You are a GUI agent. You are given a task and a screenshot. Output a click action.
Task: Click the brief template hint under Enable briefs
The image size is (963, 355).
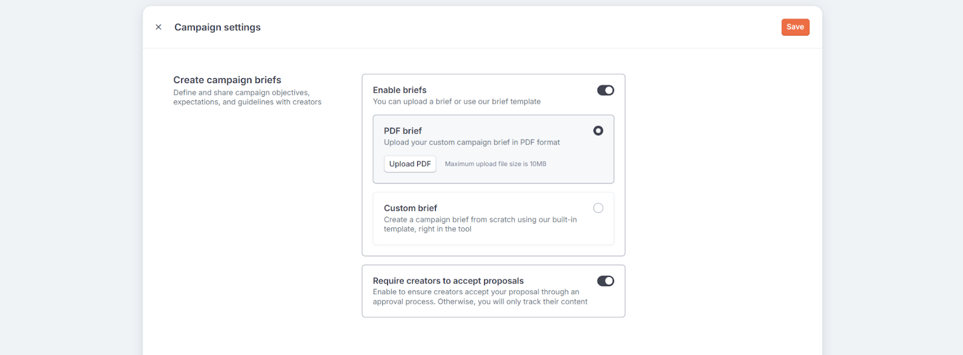pos(457,102)
